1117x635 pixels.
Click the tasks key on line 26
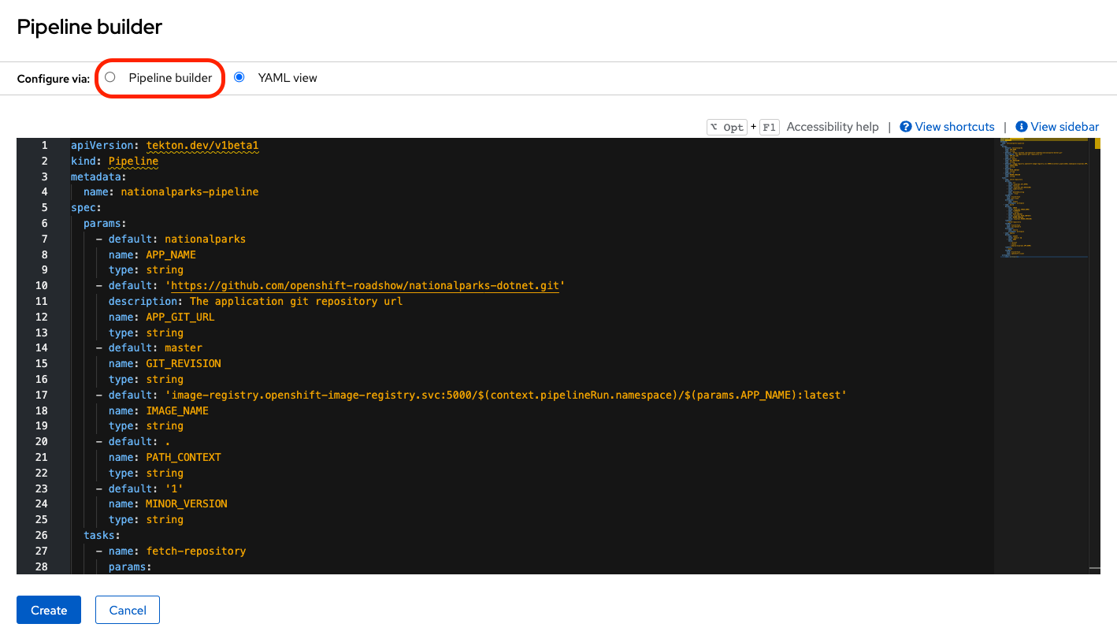(99, 536)
